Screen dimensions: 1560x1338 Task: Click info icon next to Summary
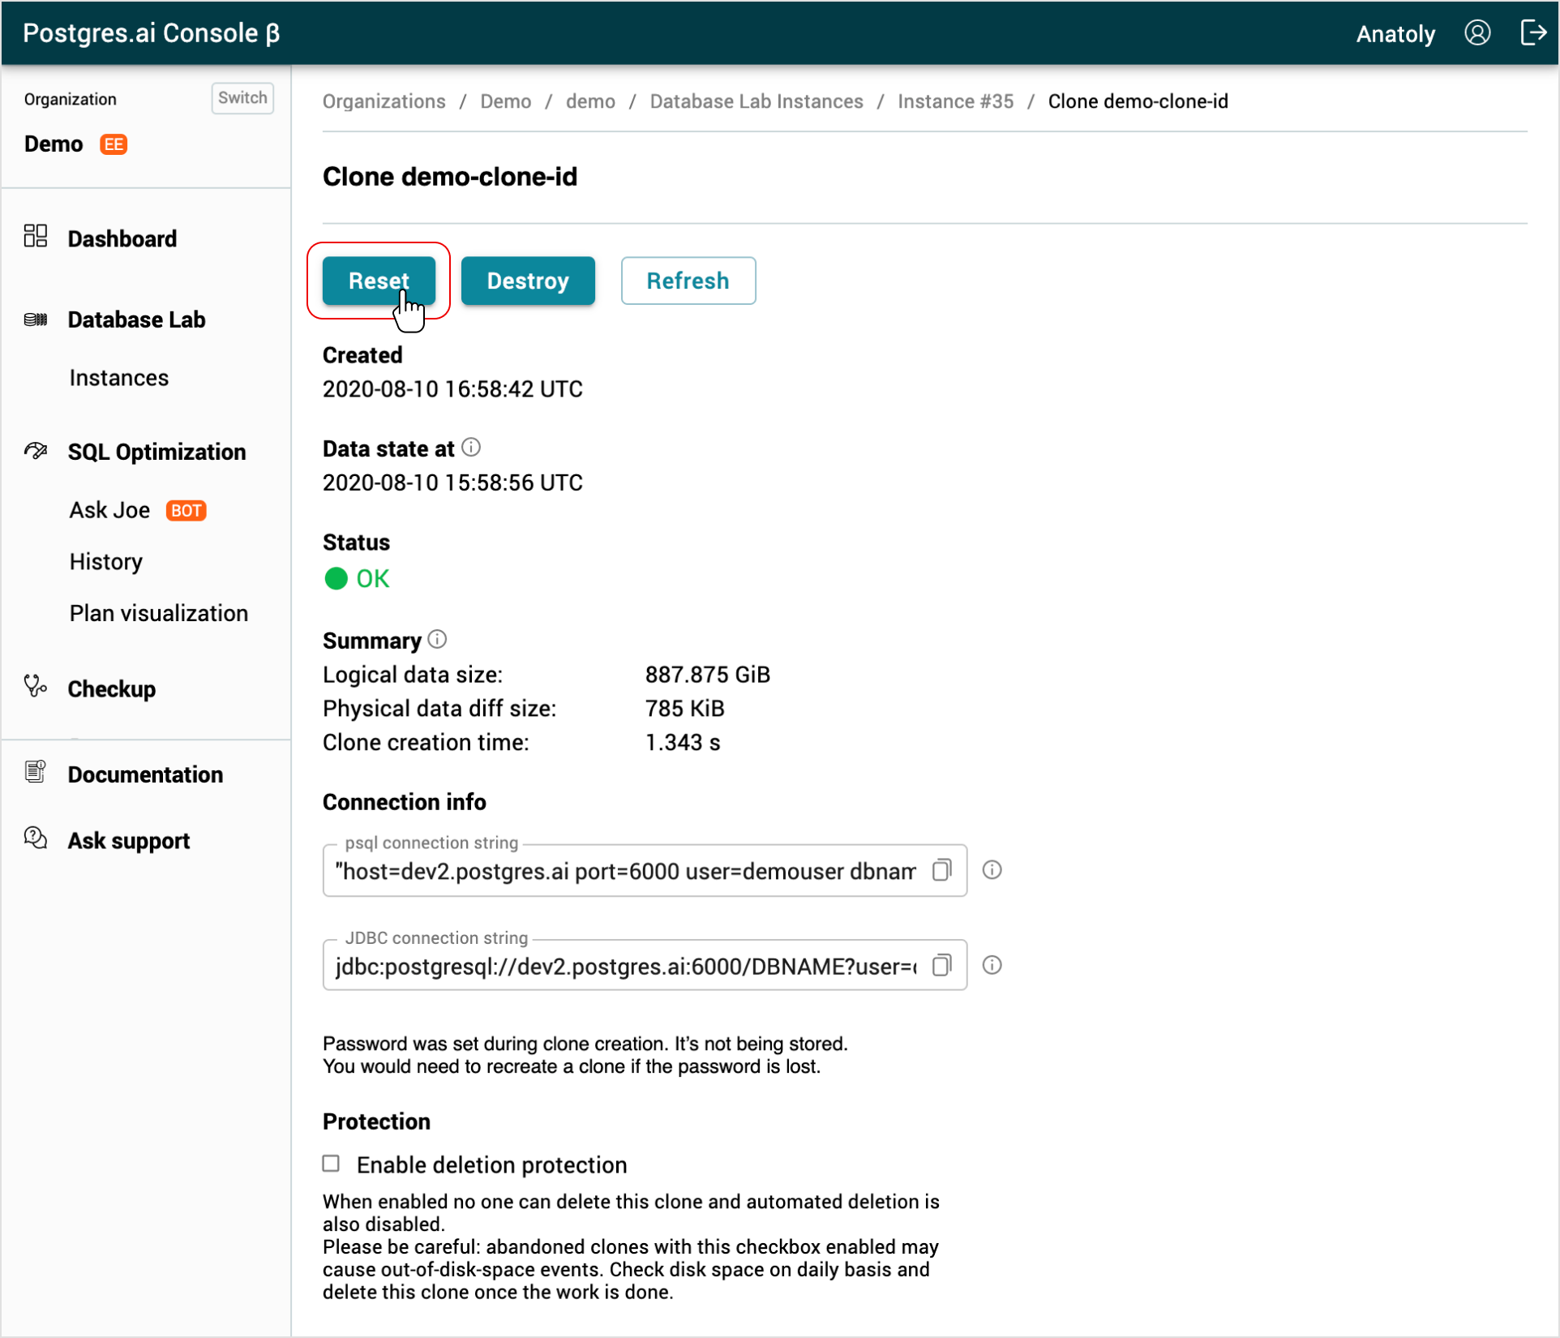click(x=437, y=640)
